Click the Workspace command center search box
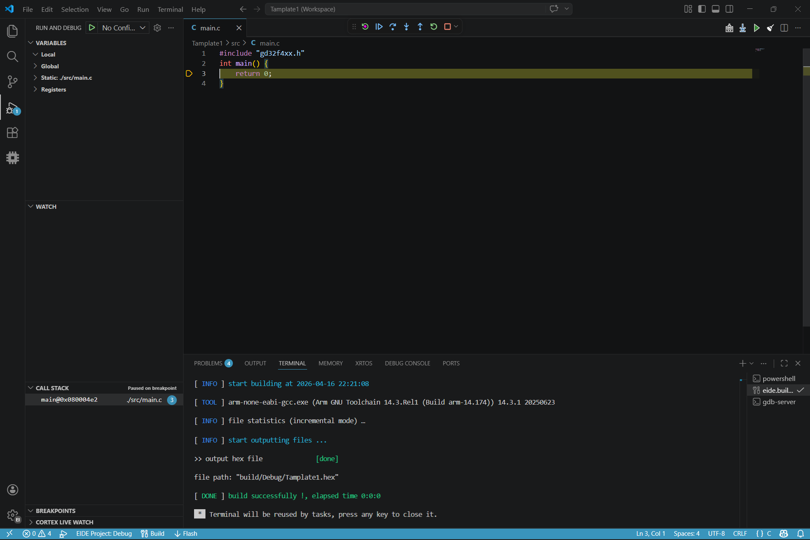Image resolution: width=810 pixels, height=540 pixels. coord(405,9)
